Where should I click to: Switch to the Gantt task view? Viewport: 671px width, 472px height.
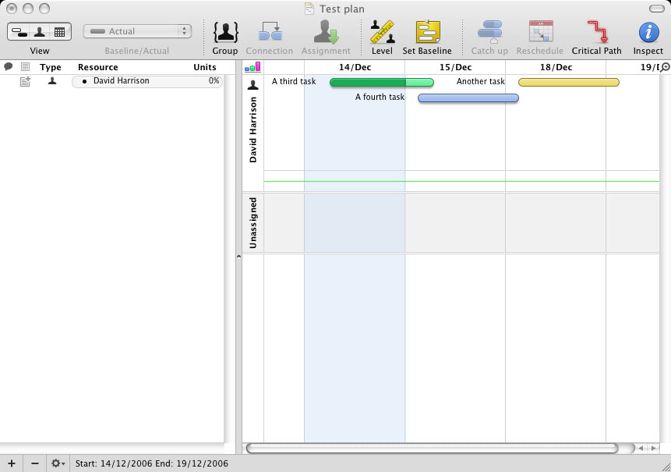pos(19,31)
